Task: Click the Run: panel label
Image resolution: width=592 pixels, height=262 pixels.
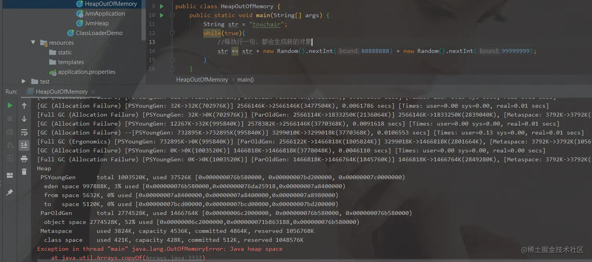Action: 11,92
